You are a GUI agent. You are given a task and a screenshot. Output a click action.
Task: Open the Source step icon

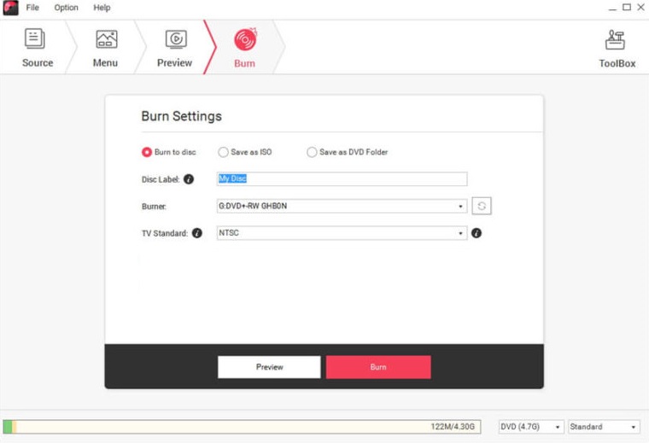coord(35,39)
